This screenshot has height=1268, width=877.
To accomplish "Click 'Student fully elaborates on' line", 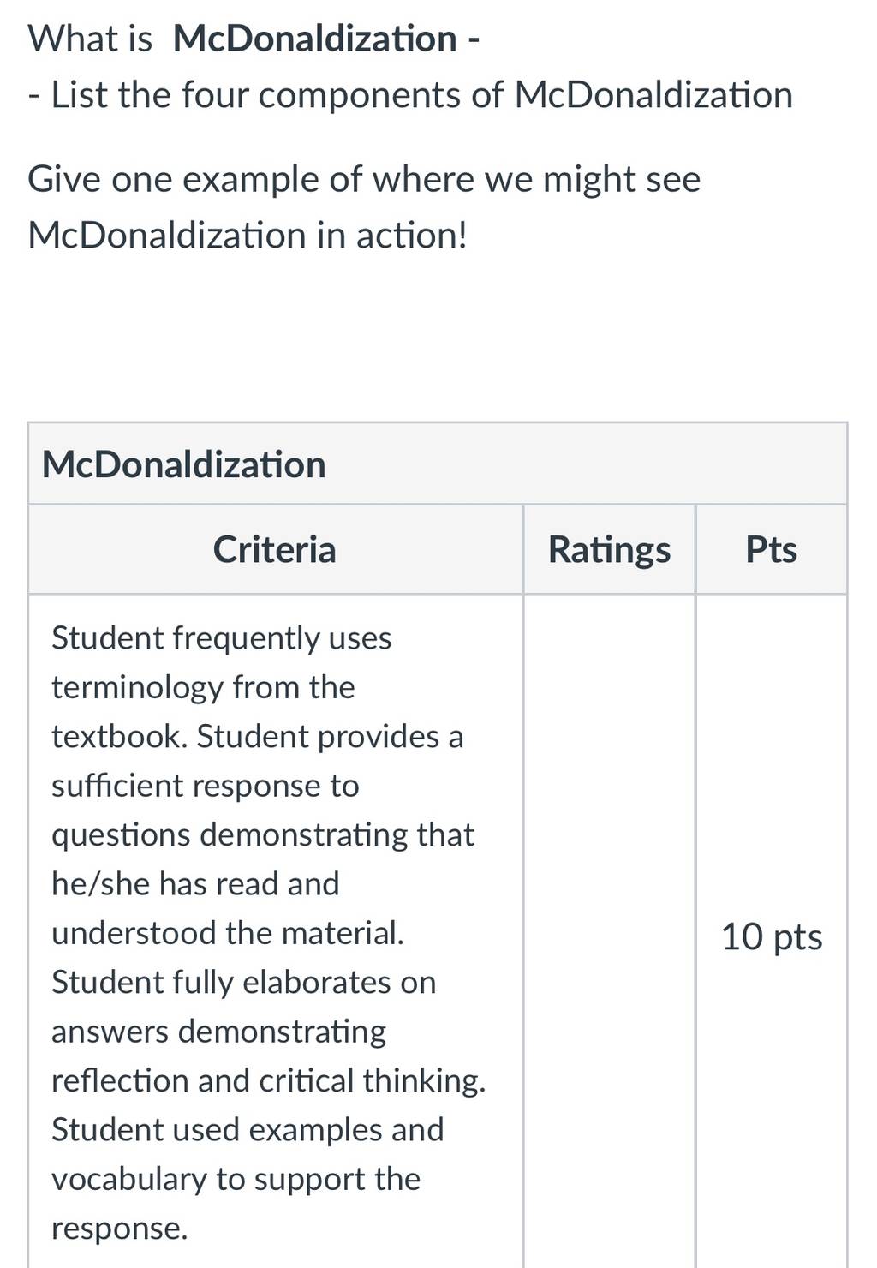I will tap(243, 982).
